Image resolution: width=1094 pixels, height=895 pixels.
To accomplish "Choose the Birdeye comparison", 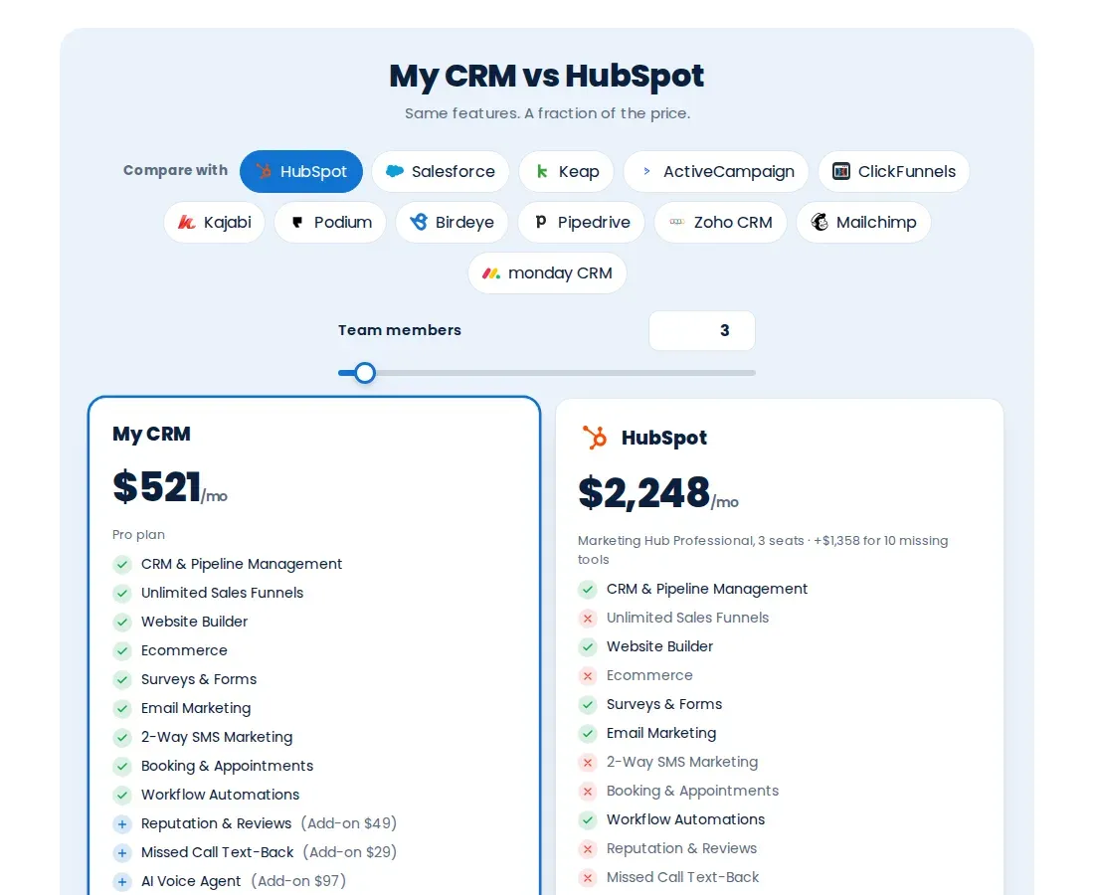I will pyautogui.click(x=452, y=223).
